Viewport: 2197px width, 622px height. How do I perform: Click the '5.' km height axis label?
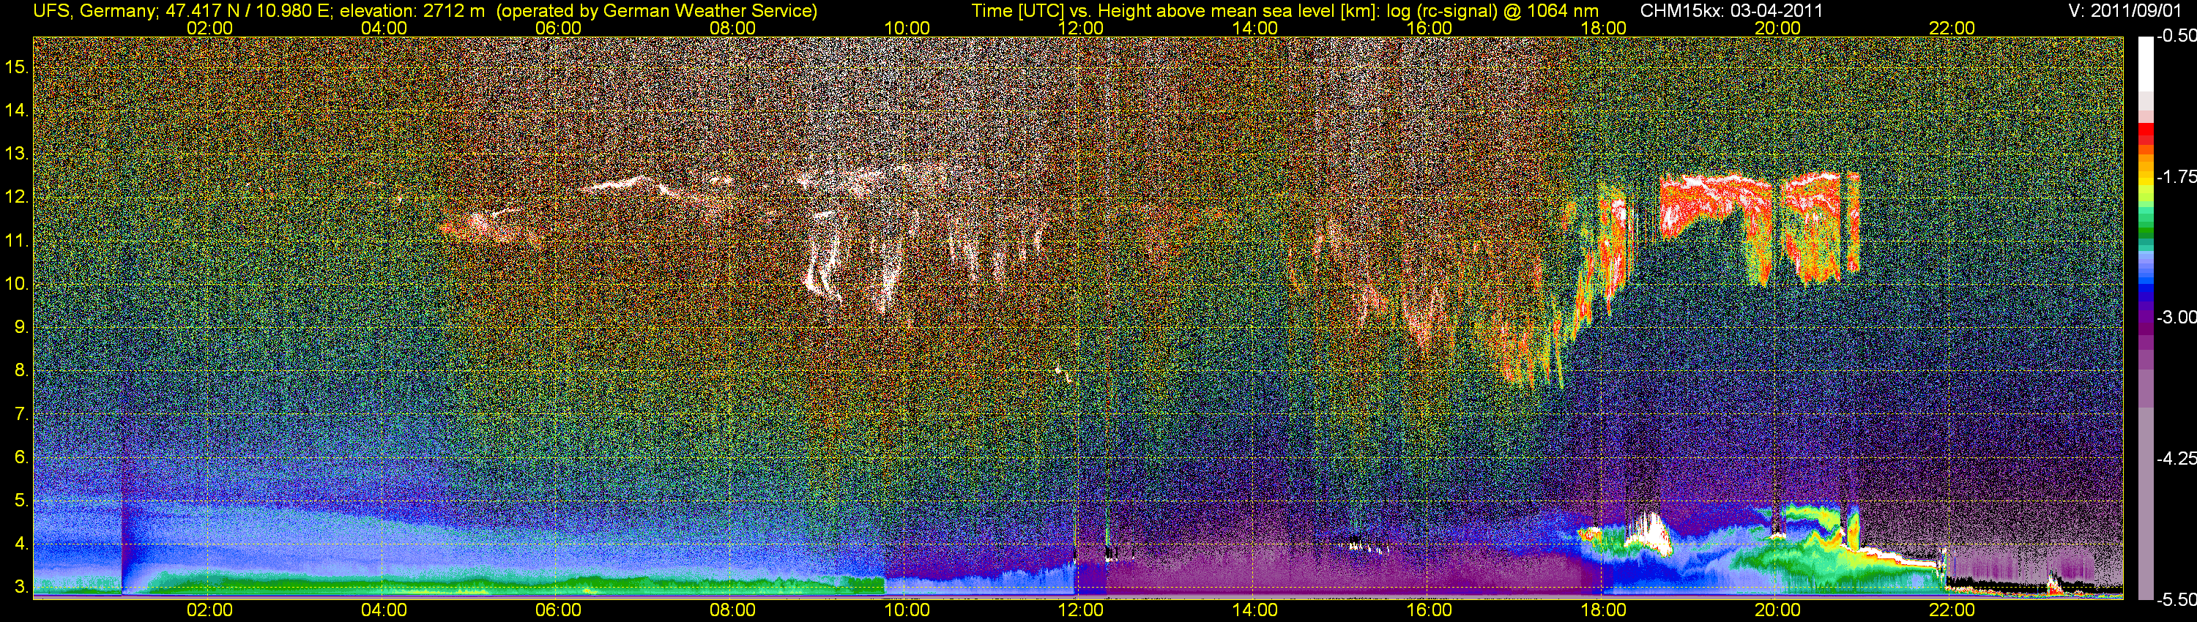pos(21,500)
